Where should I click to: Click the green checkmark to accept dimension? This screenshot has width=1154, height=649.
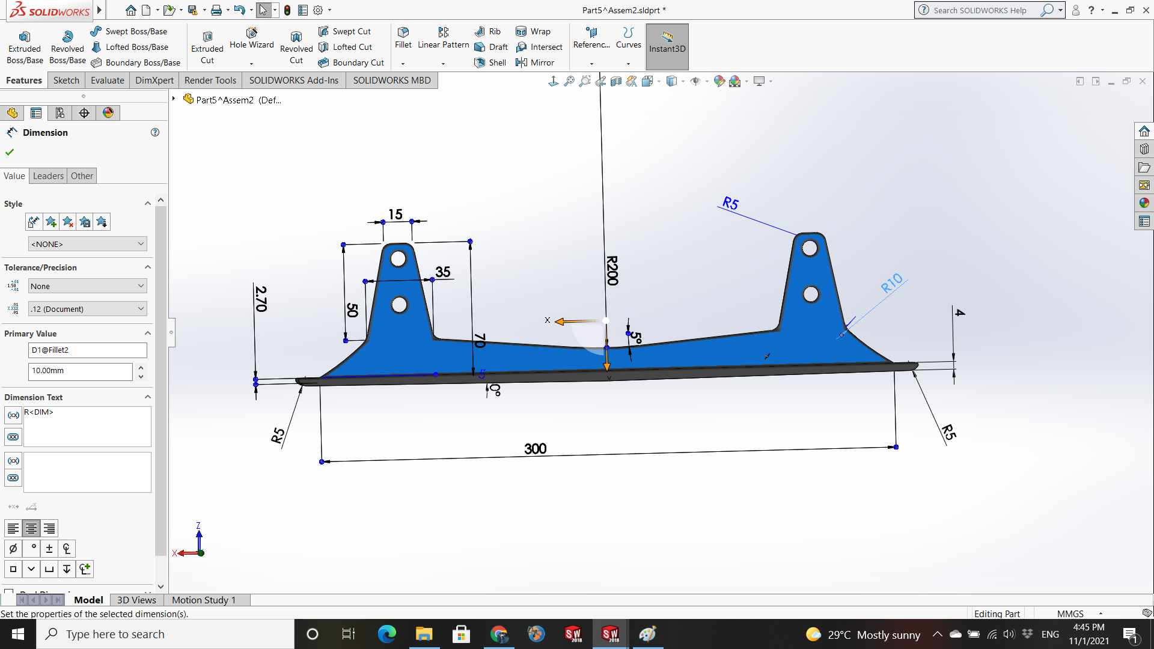pos(10,152)
